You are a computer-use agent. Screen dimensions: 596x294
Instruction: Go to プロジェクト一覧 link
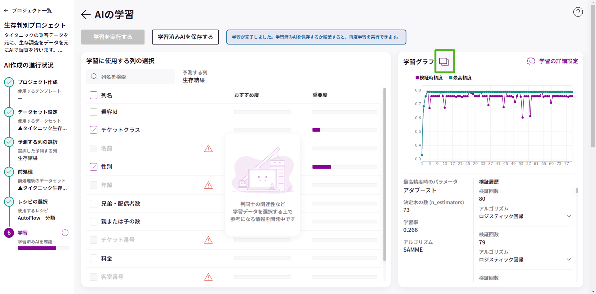(32, 11)
